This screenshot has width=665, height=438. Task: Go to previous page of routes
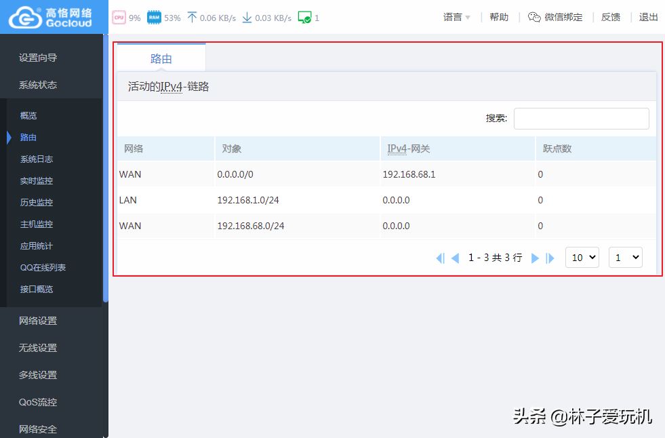pyautogui.click(x=456, y=258)
